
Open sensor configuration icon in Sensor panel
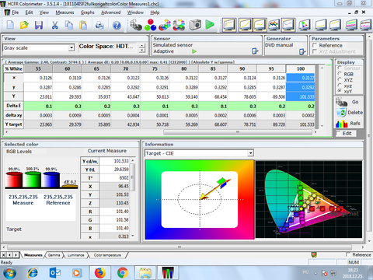point(255,51)
